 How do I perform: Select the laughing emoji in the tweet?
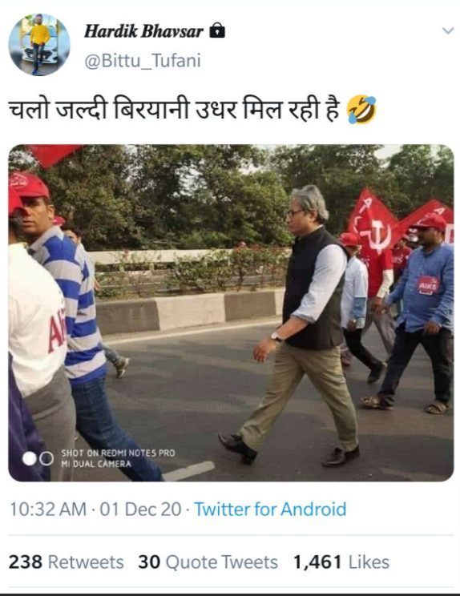point(361,110)
